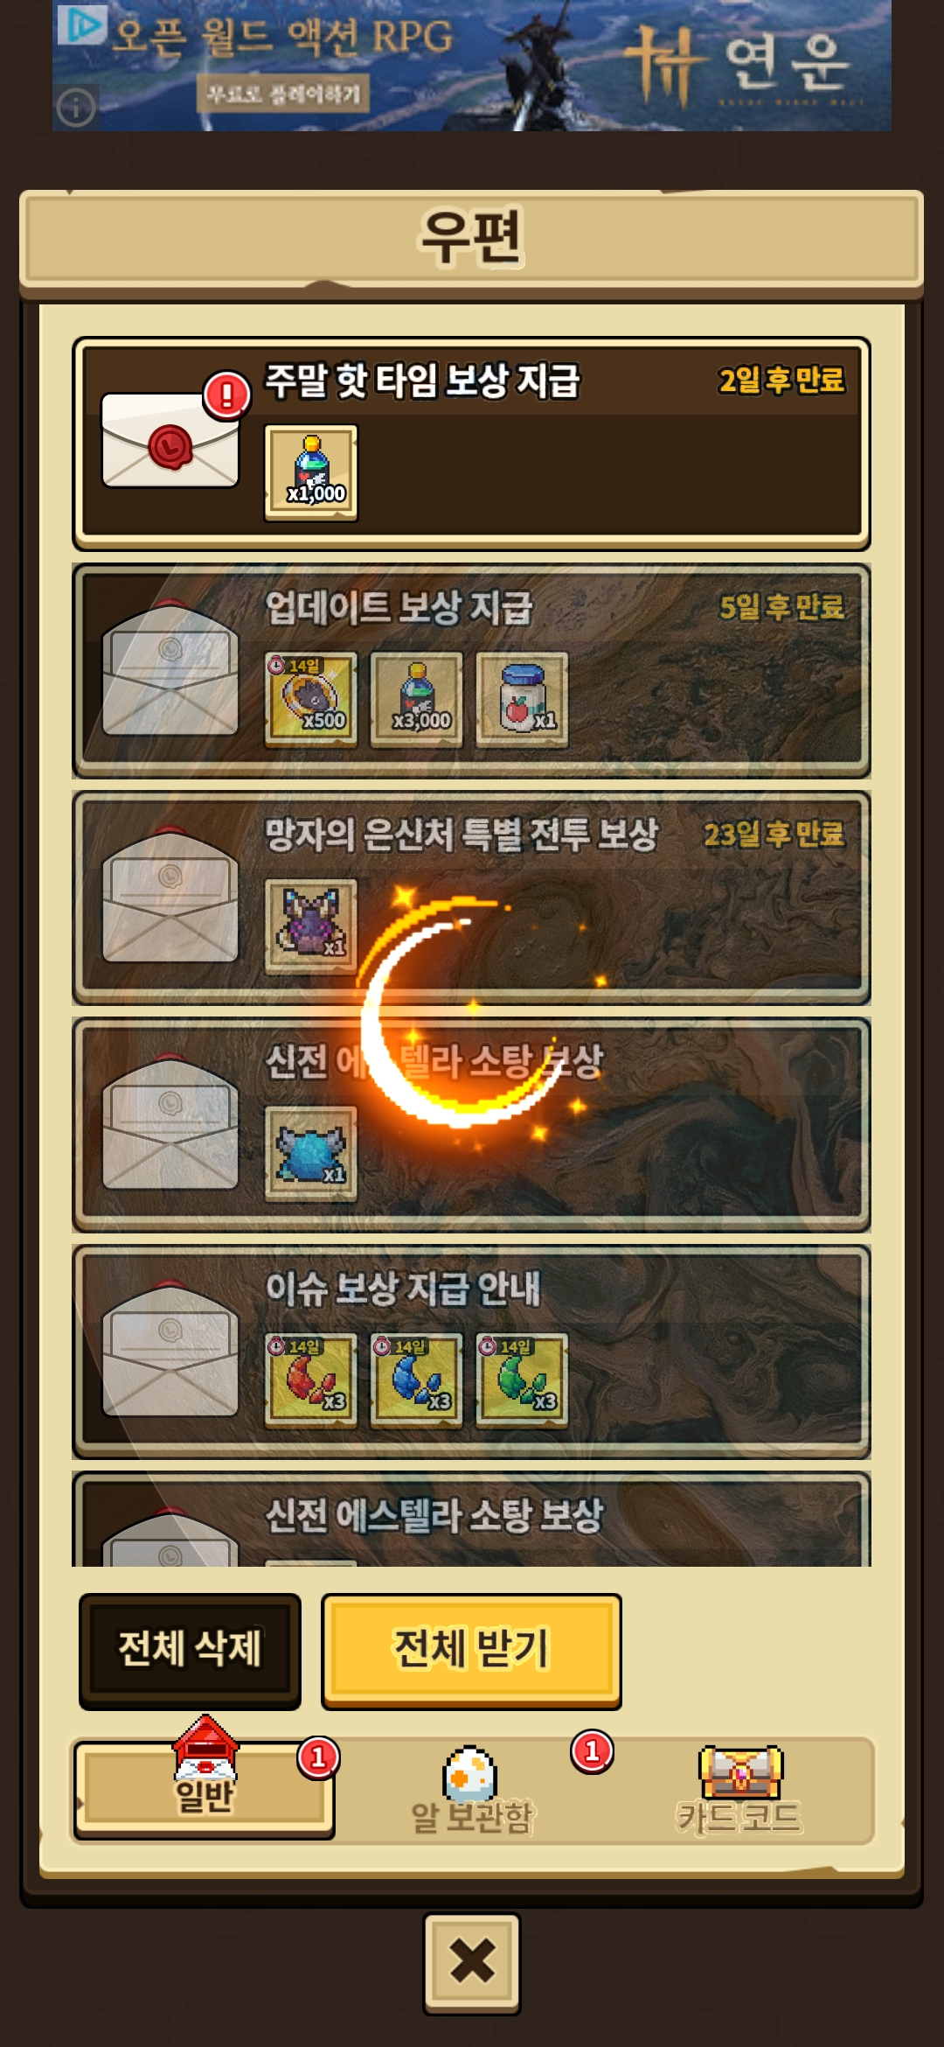The width and height of the screenshot is (944, 2047).
Task: Open the 주말 핫 타임 보상 지급 mail
Action: [x=471, y=444]
